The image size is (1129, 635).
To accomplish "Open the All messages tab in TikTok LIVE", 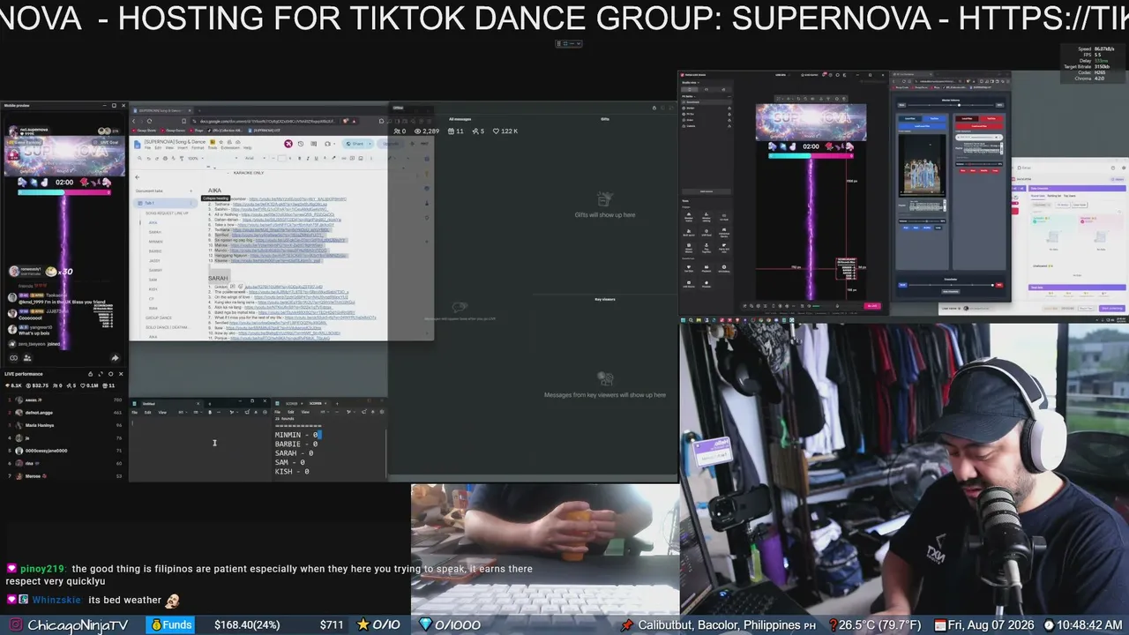I will tap(462, 118).
